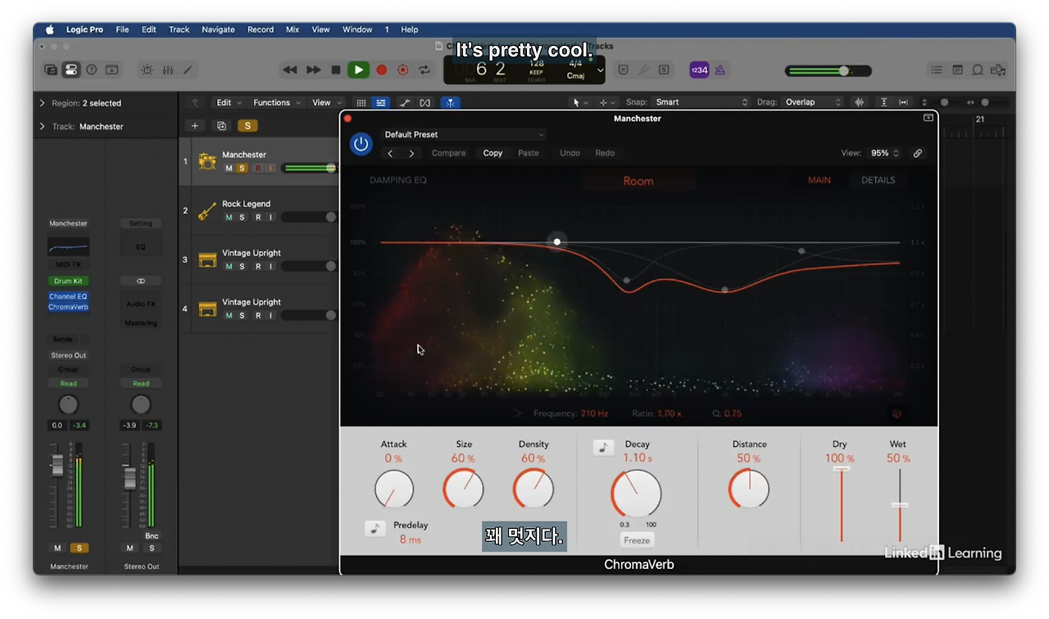Stop playback with the Stop button
The height and width of the screenshot is (619, 1049).
pos(336,70)
